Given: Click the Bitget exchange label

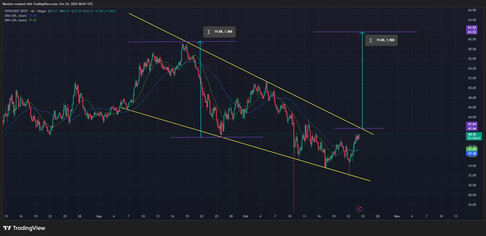Looking at the screenshot, I should tap(42, 11).
